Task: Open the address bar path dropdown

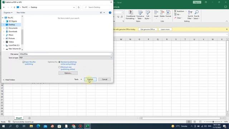Action: [x=74, y=7]
